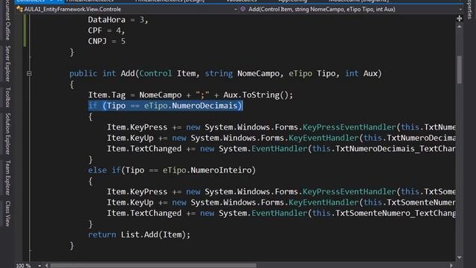Screen dimensions: 476x268
Task: Click the 'return List.Add(Item);' statement
Action: click(139, 234)
